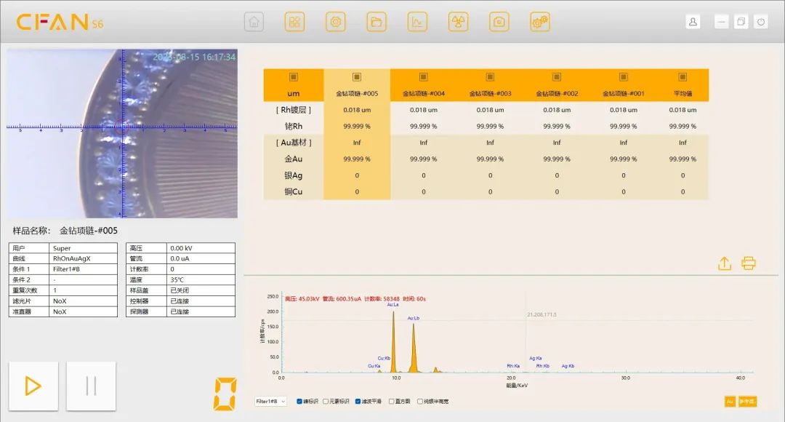Open the Filter1#B dropdown below spectrum
This screenshot has height=422, width=785.
(x=270, y=402)
